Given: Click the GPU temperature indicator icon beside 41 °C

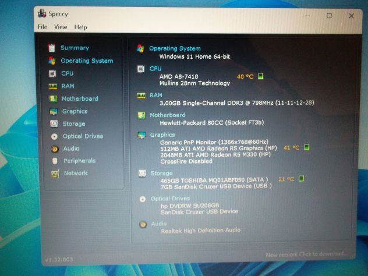Looking at the screenshot, I should pos(306,147).
